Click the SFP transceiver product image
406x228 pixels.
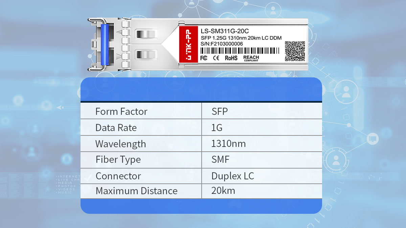[197, 45]
